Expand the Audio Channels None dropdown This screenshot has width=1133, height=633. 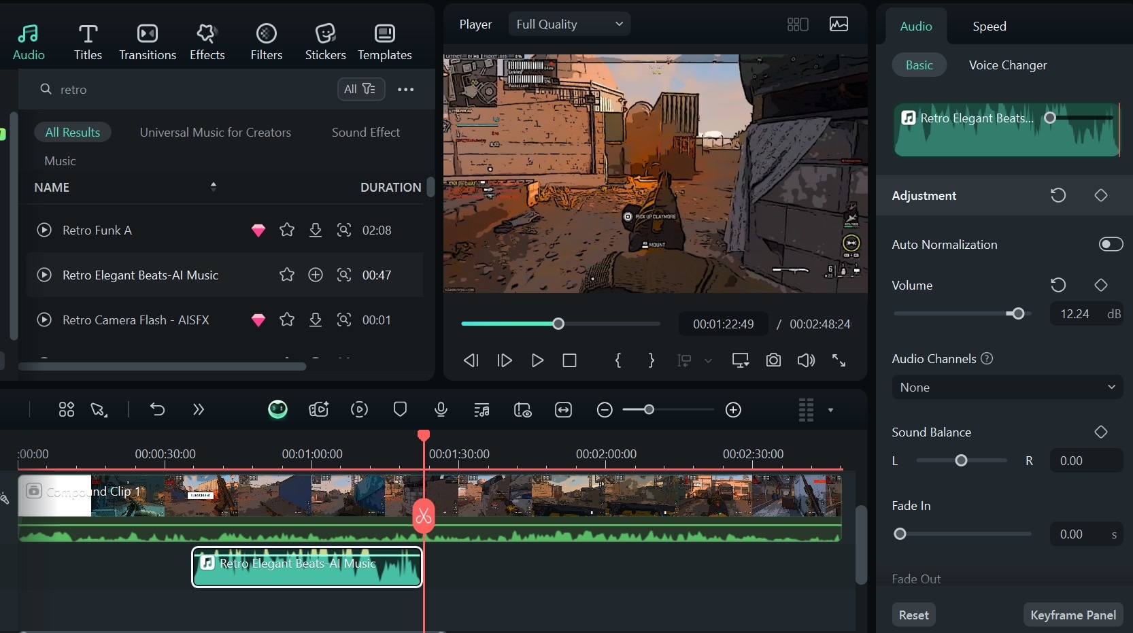[1007, 387]
